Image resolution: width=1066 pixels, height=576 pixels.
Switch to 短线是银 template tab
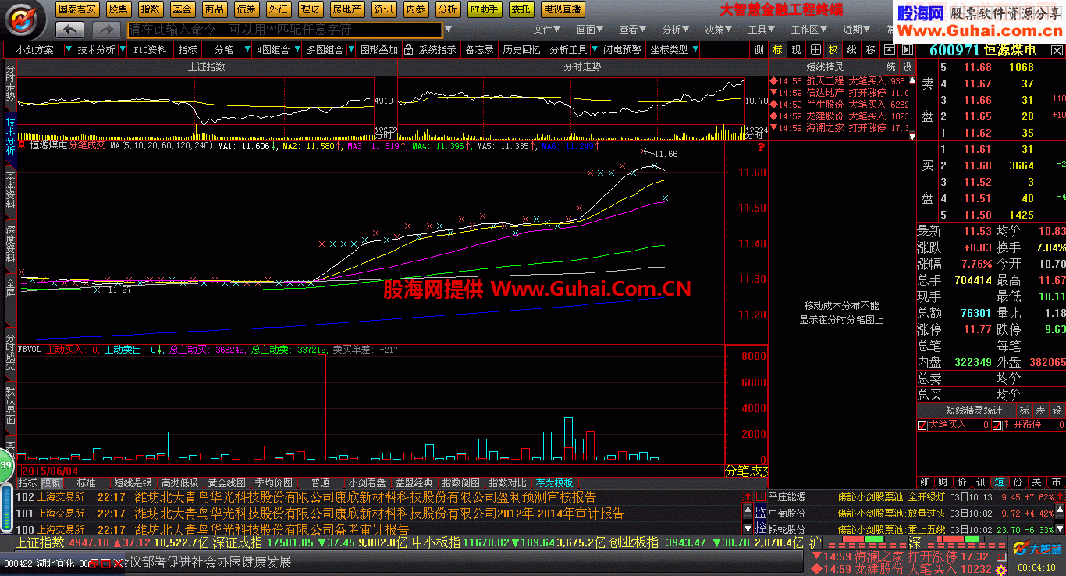pyautogui.click(x=133, y=483)
